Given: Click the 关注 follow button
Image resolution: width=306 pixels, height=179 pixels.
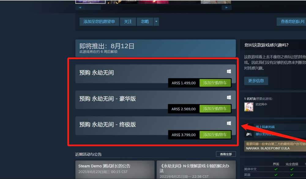Looking at the screenshot, I should pos(128,22).
